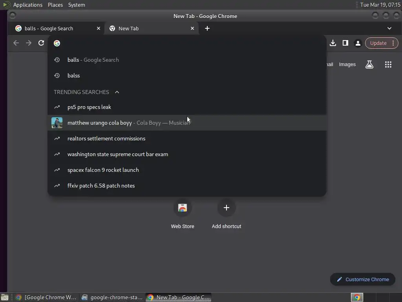The image size is (402, 302).
Task: Choose spacex falcon 9 rocket launch suggestion
Action: pos(187,170)
